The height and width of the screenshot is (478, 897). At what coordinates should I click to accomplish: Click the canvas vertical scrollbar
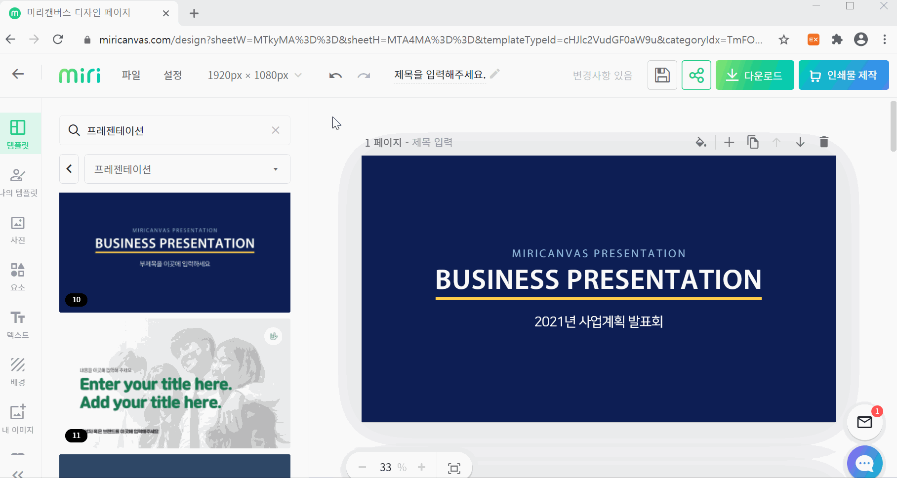tap(893, 126)
